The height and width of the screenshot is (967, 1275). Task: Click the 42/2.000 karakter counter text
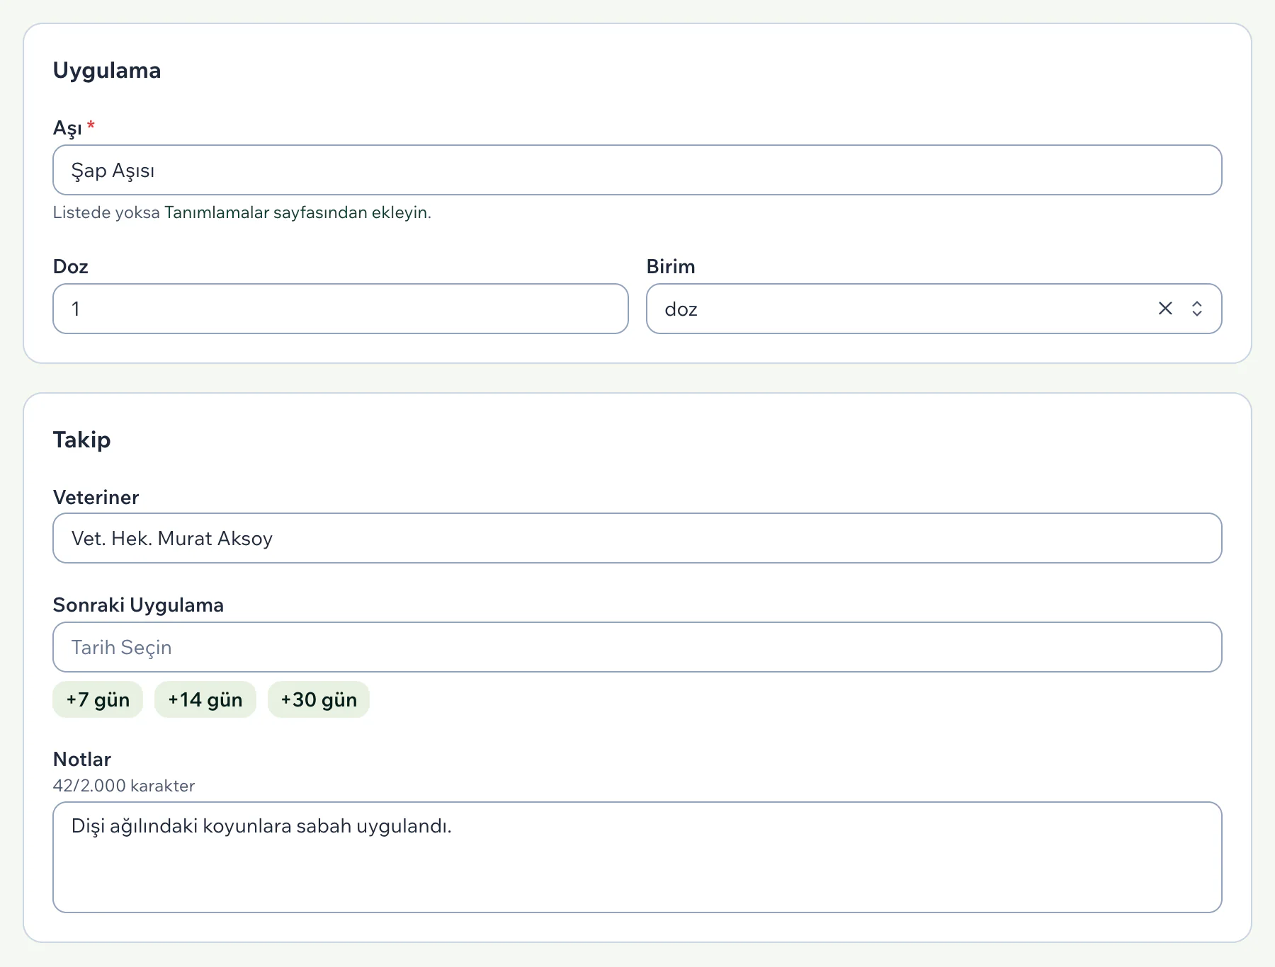click(x=124, y=786)
